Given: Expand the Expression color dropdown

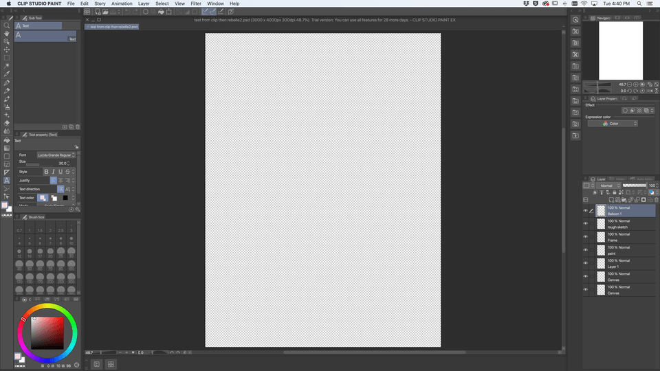Looking at the screenshot, I should [x=613, y=124].
